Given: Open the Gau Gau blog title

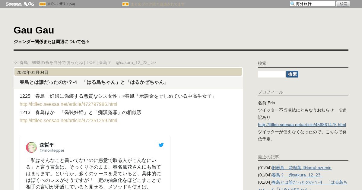Looking at the screenshot, I should [x=34, y=30].
